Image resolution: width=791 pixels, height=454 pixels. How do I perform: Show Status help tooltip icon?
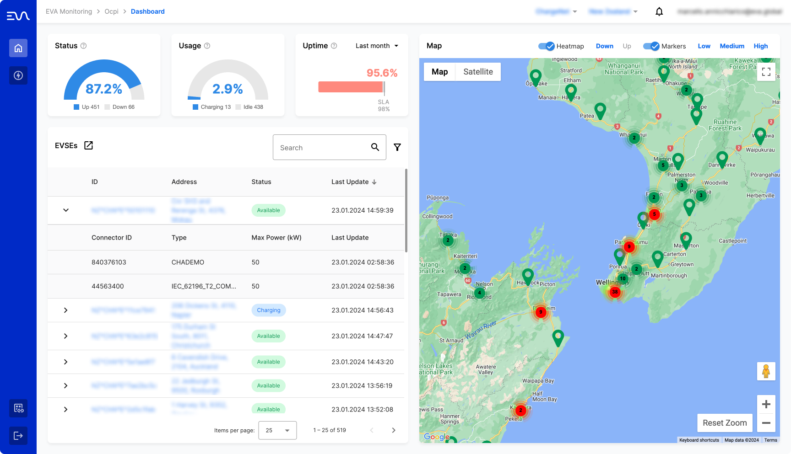coord(83,46)
